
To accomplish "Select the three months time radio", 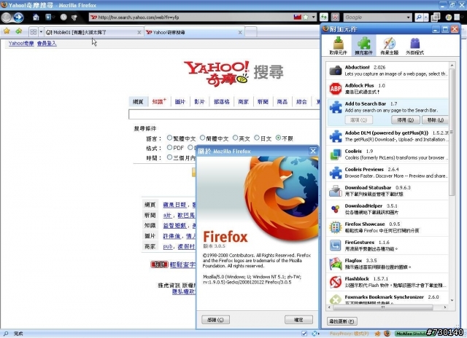I will point(169,157).
